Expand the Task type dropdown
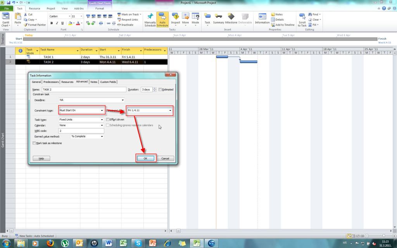Viewport: 397px width, 248px height. coord(102,119)
